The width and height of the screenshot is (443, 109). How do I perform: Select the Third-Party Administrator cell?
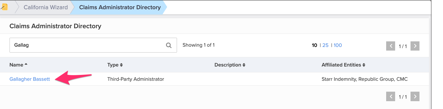point(136,79)
